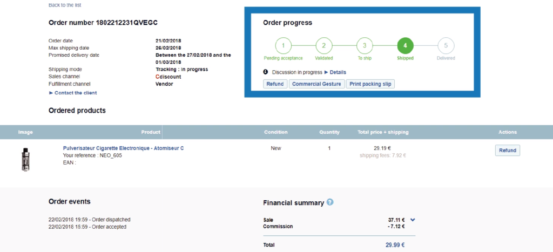
Task: Click step 1 Pending acceptance circle
Action: 283,45
